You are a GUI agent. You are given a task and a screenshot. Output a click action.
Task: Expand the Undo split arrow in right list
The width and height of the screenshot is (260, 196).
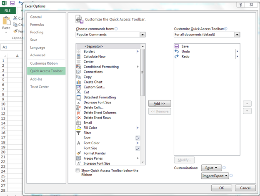click(237, 51)
